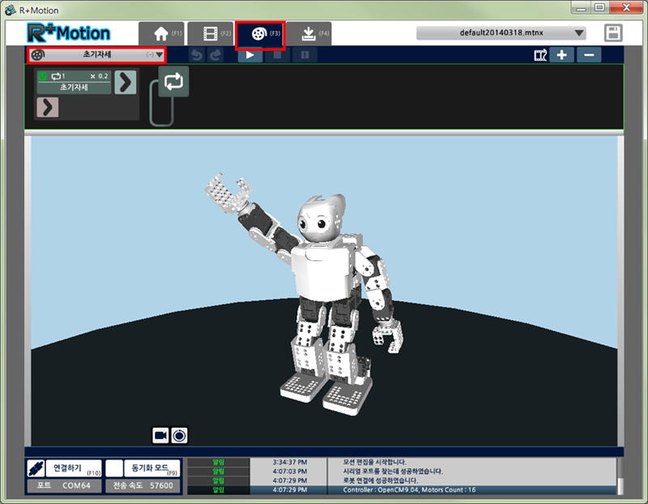Undo the last edit
648x504 pixels.
[x=197, y=55]
